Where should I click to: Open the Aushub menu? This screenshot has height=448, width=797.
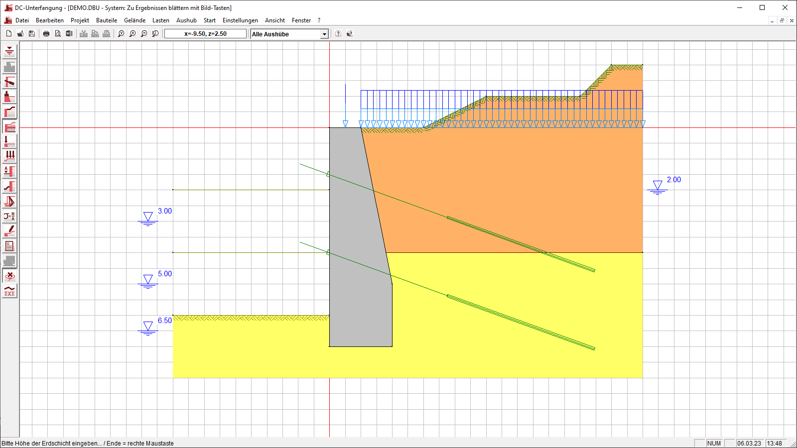tap(186, 20)
